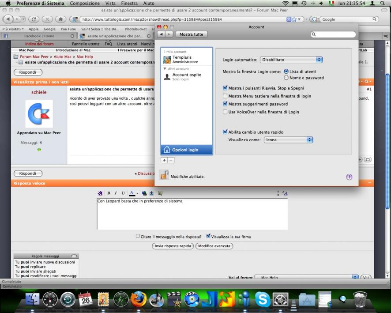Image resolution: width=391 pixels, height=313 pixels.
Task: Open Vai al forum Mac Help dropdown
Action: (x=306, y=277)
